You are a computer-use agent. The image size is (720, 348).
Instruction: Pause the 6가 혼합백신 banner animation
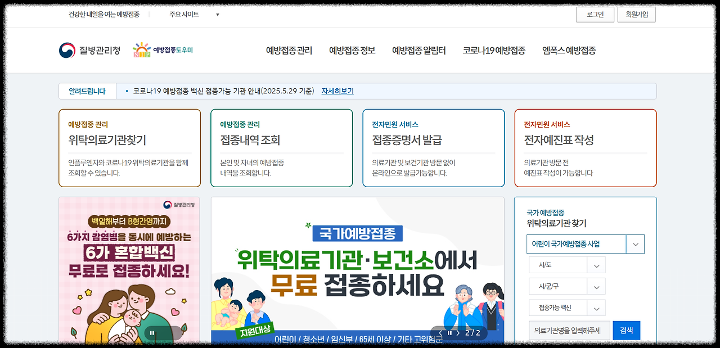pos(152,333)
